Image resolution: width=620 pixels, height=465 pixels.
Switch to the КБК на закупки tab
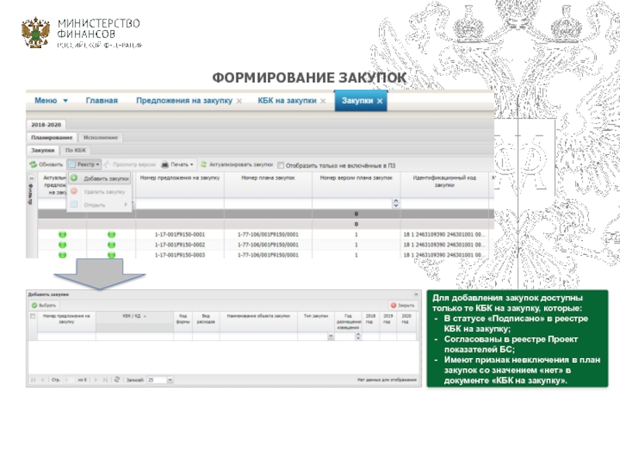coord(287,101)
